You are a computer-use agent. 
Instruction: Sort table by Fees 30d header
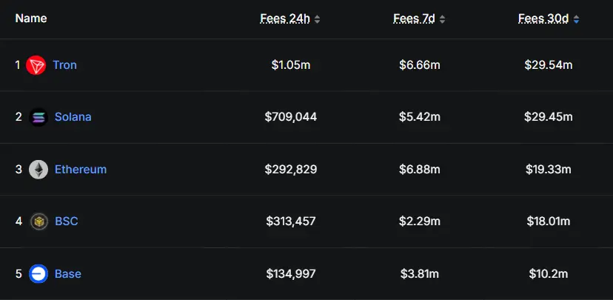543,19
